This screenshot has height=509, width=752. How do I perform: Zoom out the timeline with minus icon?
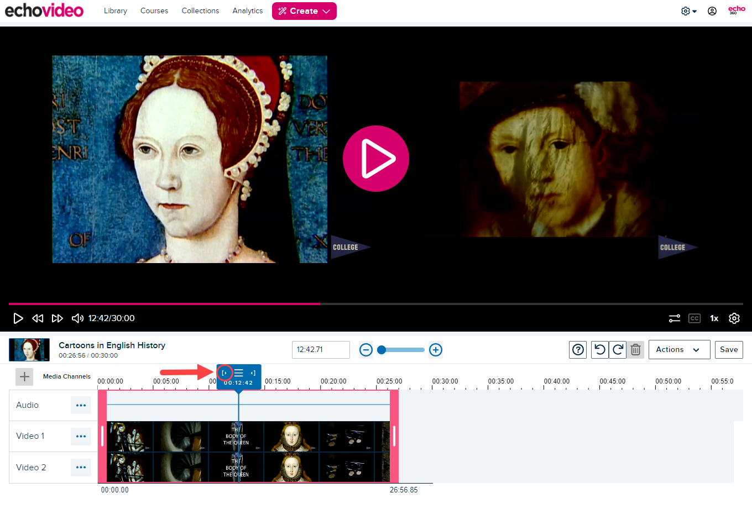366,350
